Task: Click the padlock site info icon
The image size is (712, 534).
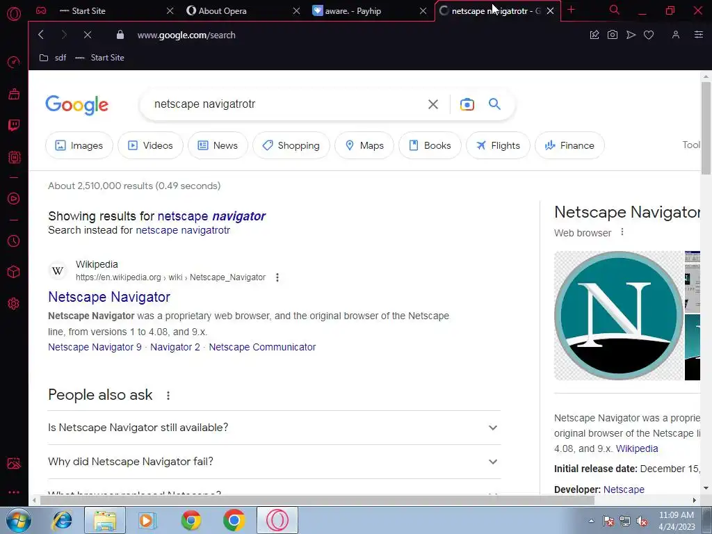Action: 120,35
